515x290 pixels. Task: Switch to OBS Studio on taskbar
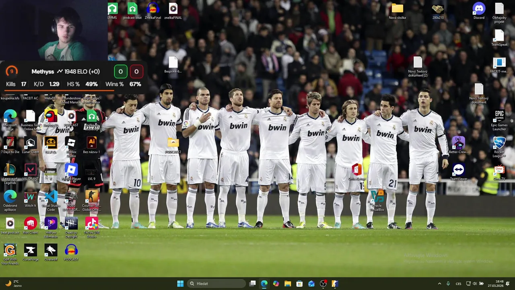(323, 284)
